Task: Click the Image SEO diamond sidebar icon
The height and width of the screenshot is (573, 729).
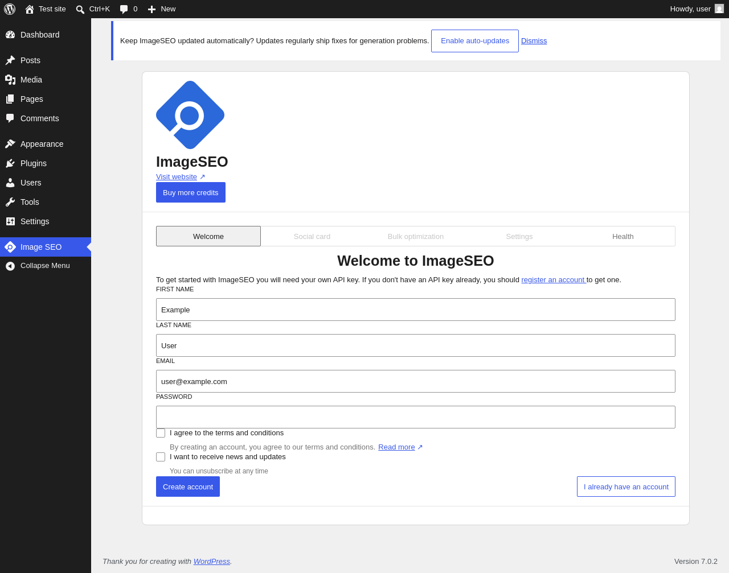Action: tap(10, 247)
